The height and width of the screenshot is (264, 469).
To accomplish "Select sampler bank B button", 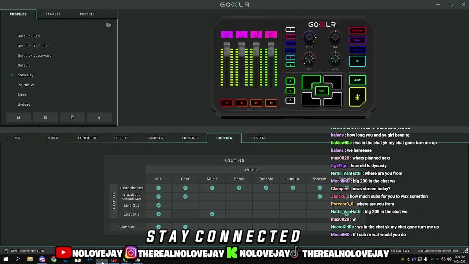I will (290, 91).
